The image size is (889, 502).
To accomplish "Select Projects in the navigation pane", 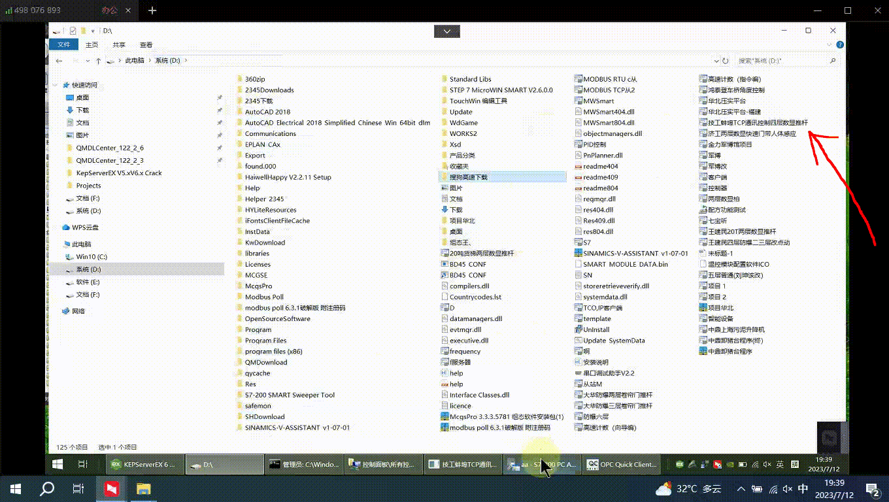I will 88,186.
